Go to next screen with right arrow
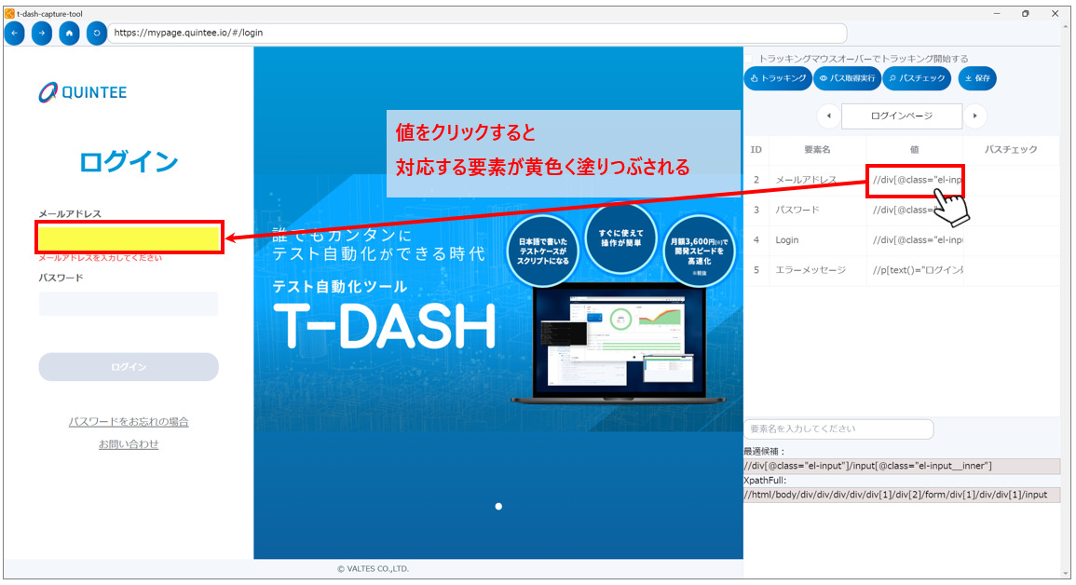1076x585 pixels. pos(974,116)
